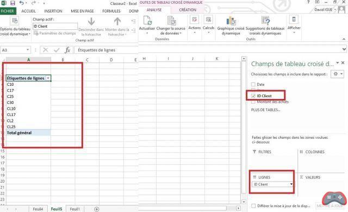Expand the formula bar chevron
348x212 pixels.
click(344, 49)
